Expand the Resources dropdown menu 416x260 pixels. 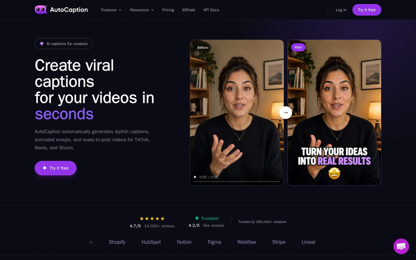point(142,10)
